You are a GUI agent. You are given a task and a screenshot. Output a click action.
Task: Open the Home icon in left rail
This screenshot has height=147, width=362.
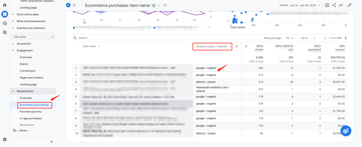[5, 5]
